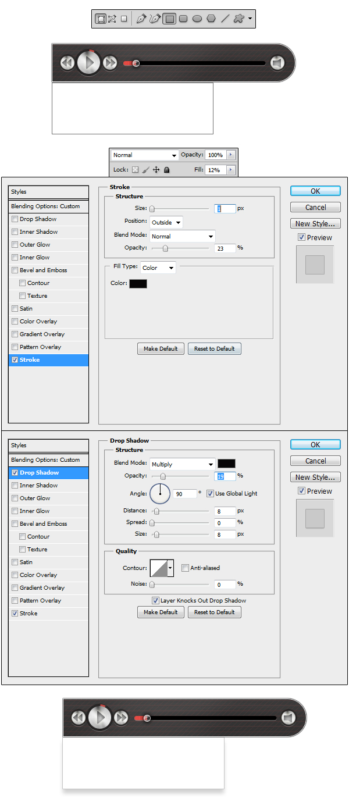Open the Contour picker dropdown arrow
Viewport: 349px width, 809px height.
tap(170, 568)
